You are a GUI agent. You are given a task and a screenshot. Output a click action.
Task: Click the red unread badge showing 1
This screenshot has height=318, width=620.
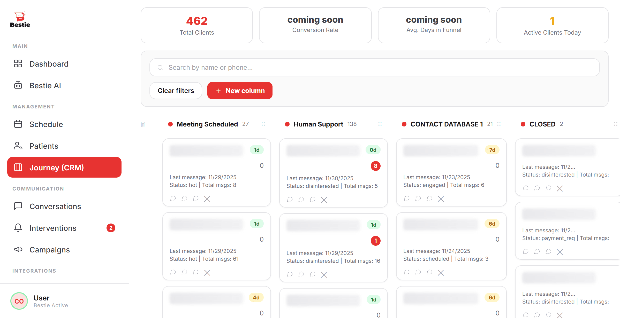point(376,241)
